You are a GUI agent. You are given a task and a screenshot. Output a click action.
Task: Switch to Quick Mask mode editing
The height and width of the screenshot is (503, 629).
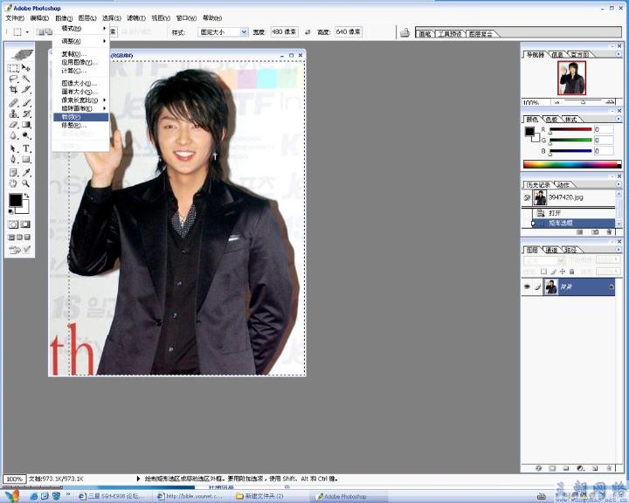point(26,224)
